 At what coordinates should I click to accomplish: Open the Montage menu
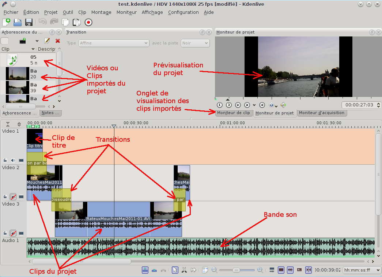tap(101, 12)
